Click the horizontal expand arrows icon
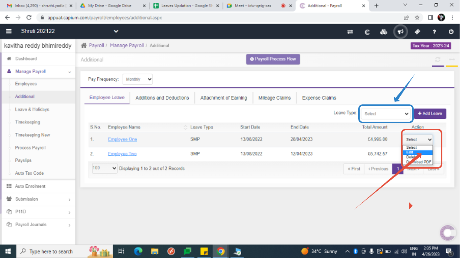Image resolution: width=460 pixels, height=258 pixels. (452, 60)
